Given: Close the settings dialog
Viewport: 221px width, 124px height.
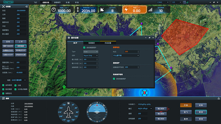Looking at the screenshot, I should [153, 38].
